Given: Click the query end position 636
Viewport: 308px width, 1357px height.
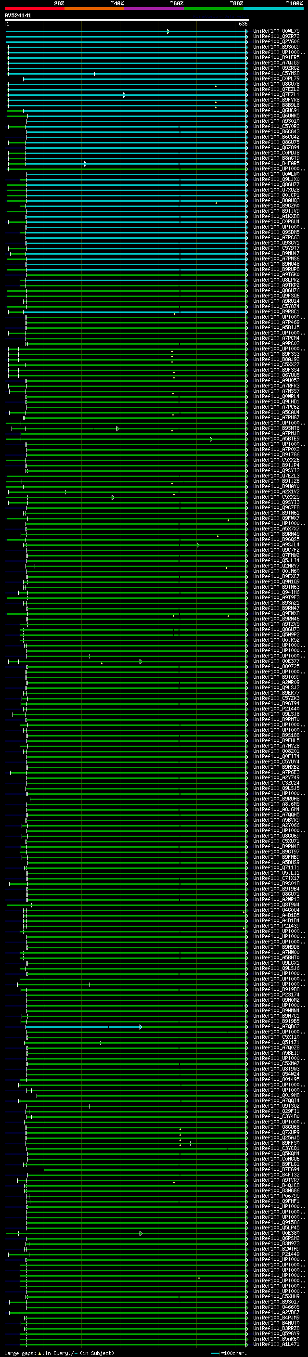Looking at the screenshot, I should coord(243,24).
